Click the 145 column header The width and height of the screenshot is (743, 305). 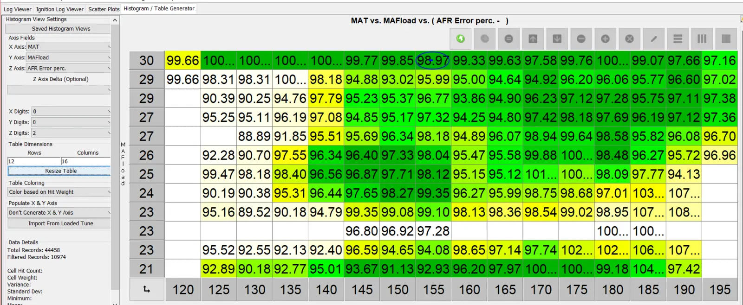(x=362, y=290)
